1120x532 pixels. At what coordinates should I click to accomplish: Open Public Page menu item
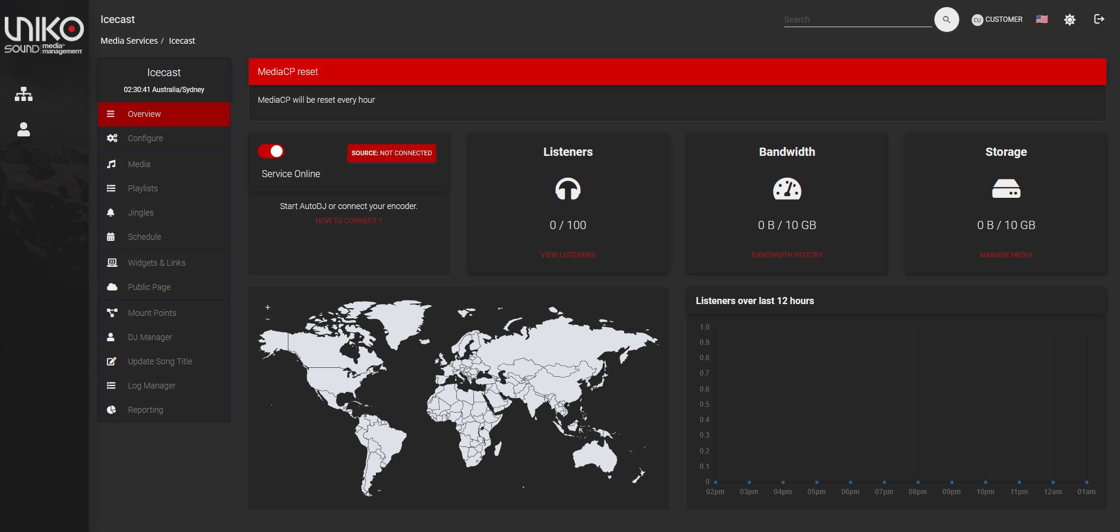[164, 287]
